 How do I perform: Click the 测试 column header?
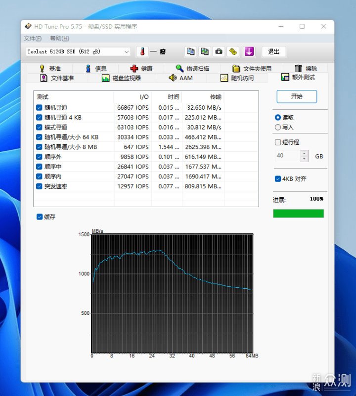(74, 97)
